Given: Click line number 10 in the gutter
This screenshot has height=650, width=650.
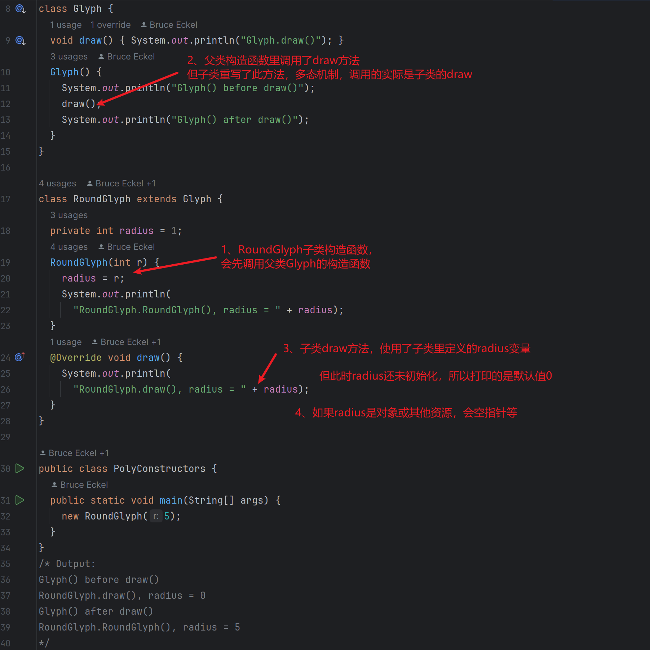Looking at the screenshot, I should click(x=5, y=72).
